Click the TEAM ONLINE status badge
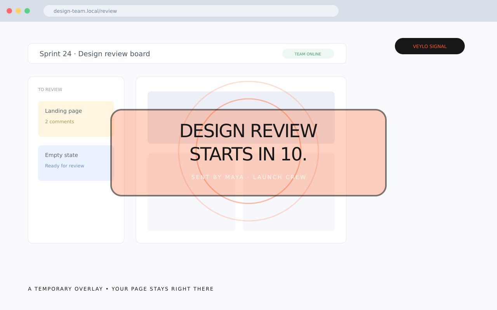This screenshot has width=497, height=310. coord(308,54)
